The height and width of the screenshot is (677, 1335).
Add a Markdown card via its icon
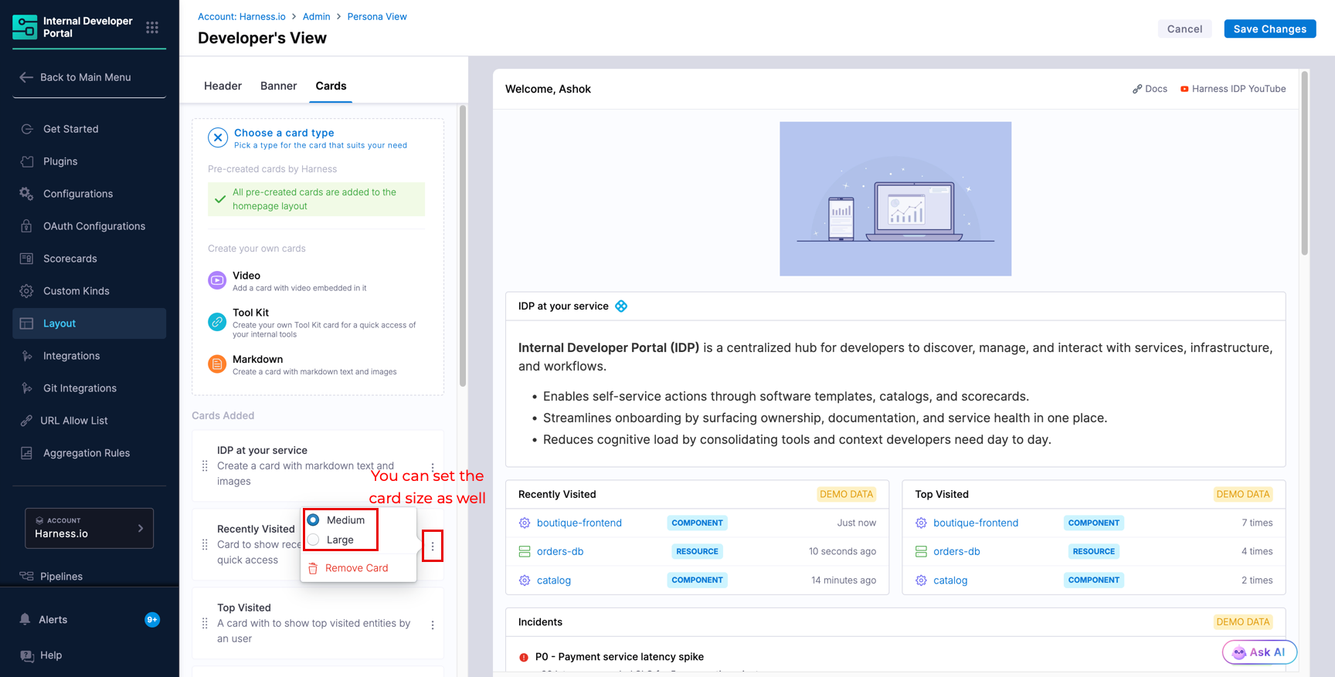pos(217,364)
